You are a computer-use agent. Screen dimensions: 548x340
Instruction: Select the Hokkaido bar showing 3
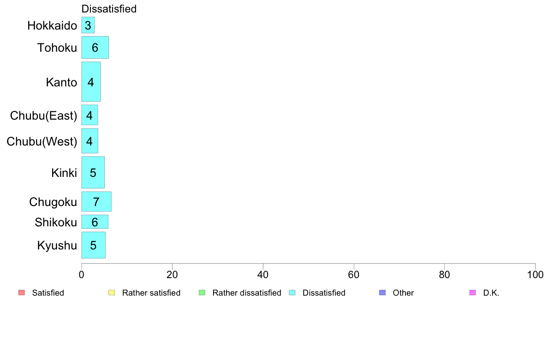click(88, 25)
